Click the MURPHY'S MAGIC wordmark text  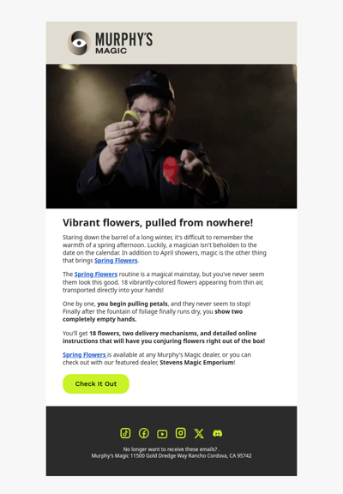click(x=124, y=43)
